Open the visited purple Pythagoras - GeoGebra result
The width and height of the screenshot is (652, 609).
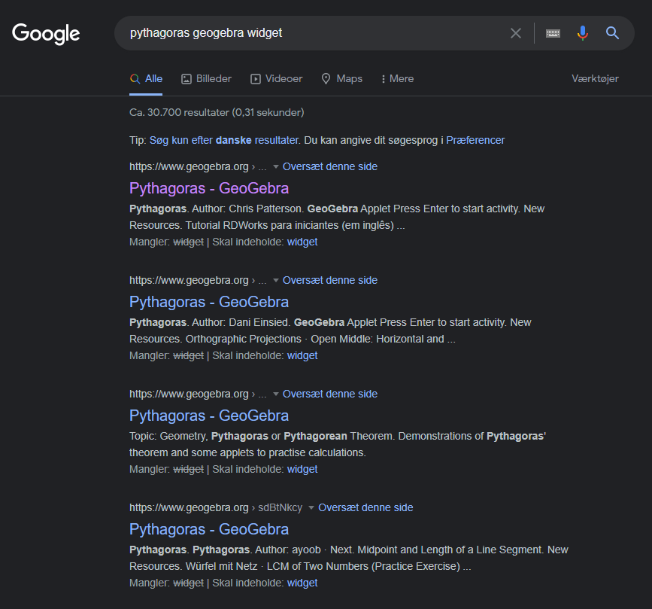pos(209,188)
